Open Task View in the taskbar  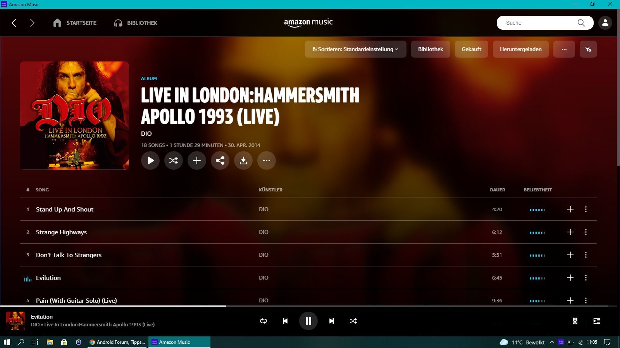click(35, 342)
